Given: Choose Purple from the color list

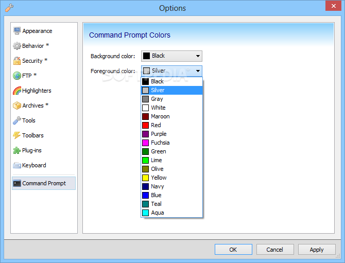Looking at the screenshot, I should point(171,134).
